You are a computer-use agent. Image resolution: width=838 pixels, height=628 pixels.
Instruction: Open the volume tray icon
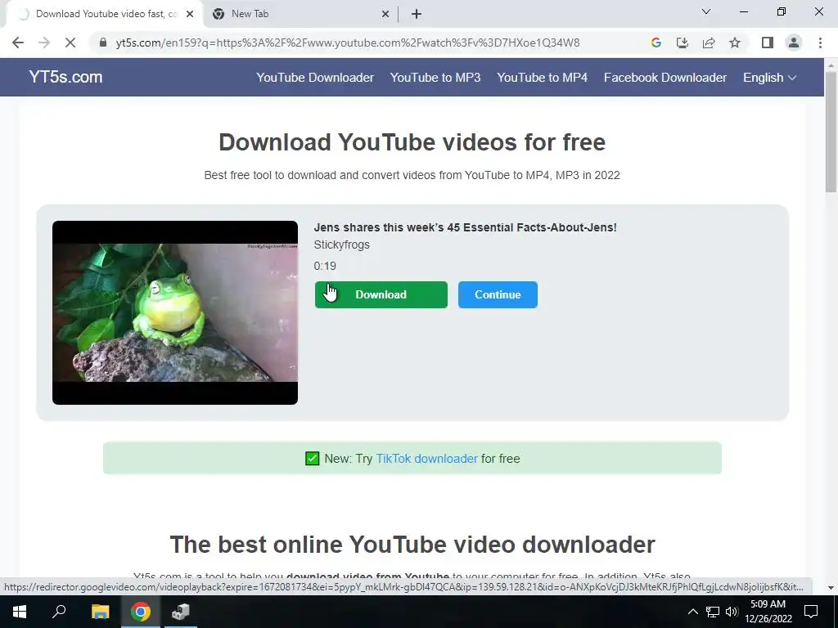point(732,612)
